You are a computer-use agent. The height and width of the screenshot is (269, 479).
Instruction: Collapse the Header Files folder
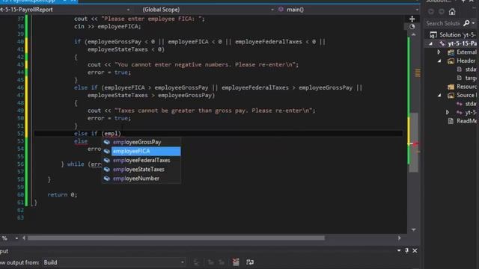pyautogui.click(x=439, y=61)
